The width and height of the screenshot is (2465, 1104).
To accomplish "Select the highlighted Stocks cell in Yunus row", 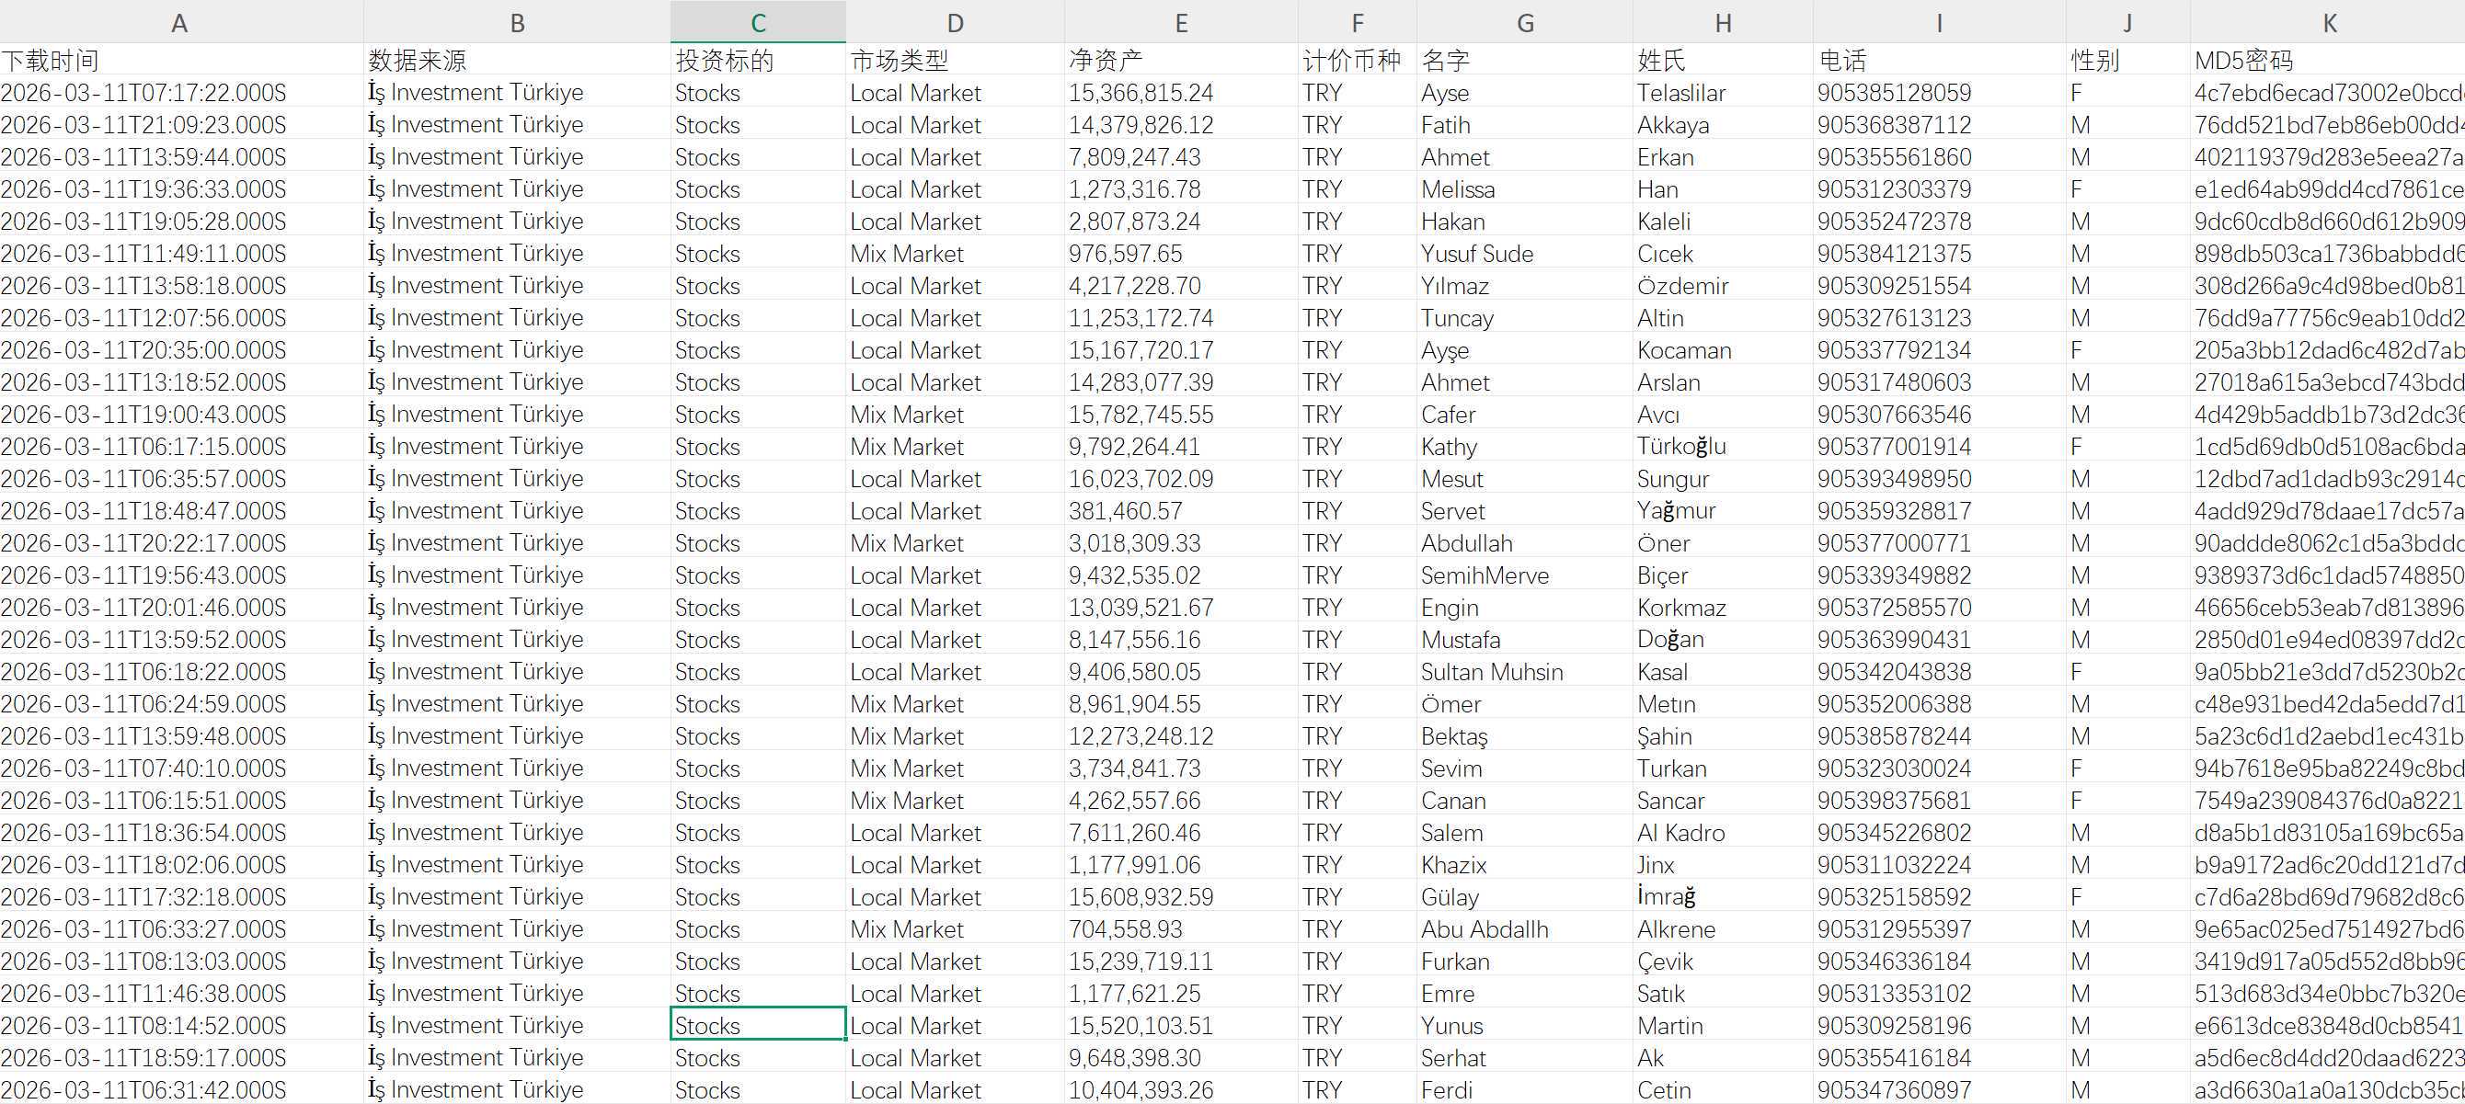I will coord(758,1026).
